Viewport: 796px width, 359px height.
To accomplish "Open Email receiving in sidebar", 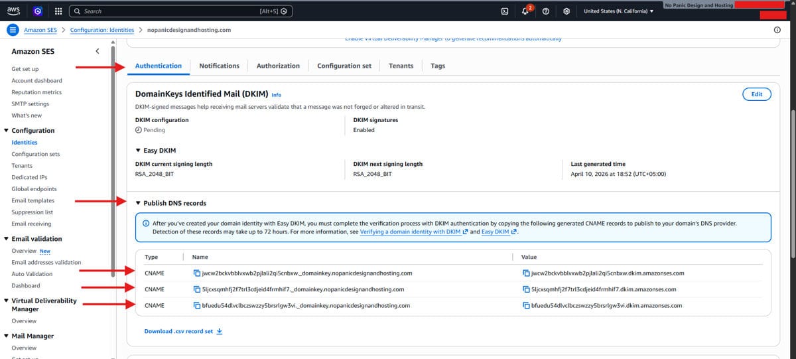I will (x=31, y=224).
